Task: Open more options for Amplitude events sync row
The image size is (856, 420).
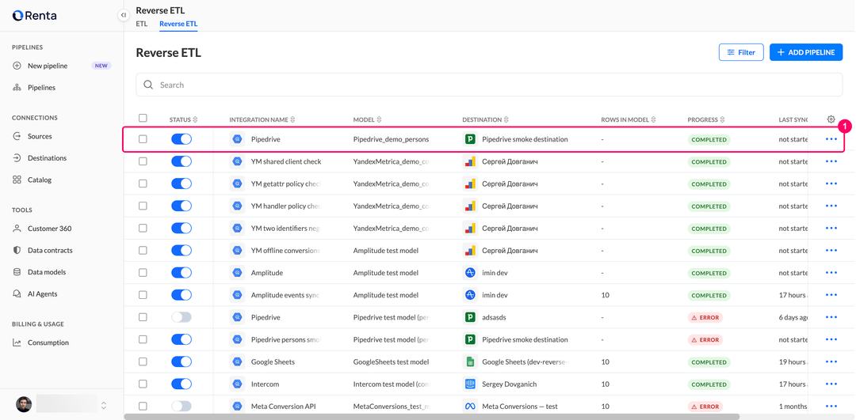Action: [831, 295]
